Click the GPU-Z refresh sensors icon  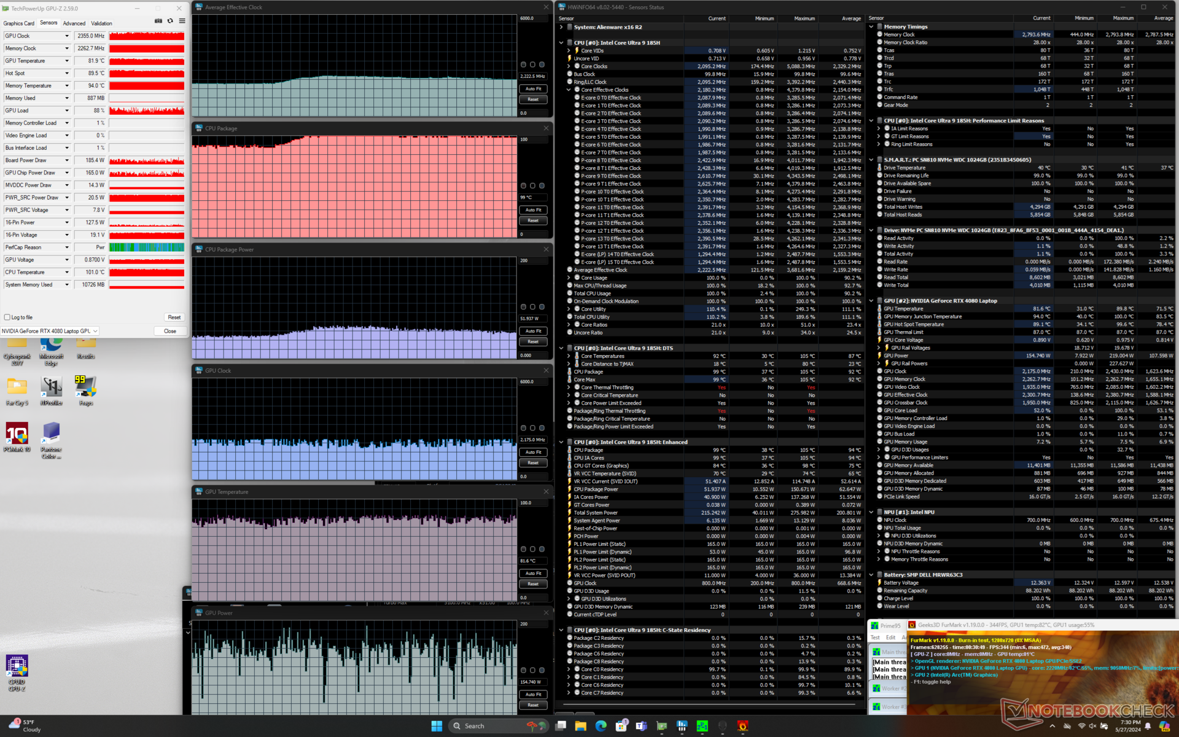point(170,21)
